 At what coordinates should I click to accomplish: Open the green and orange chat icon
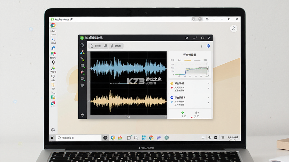[x=53, y=97]
